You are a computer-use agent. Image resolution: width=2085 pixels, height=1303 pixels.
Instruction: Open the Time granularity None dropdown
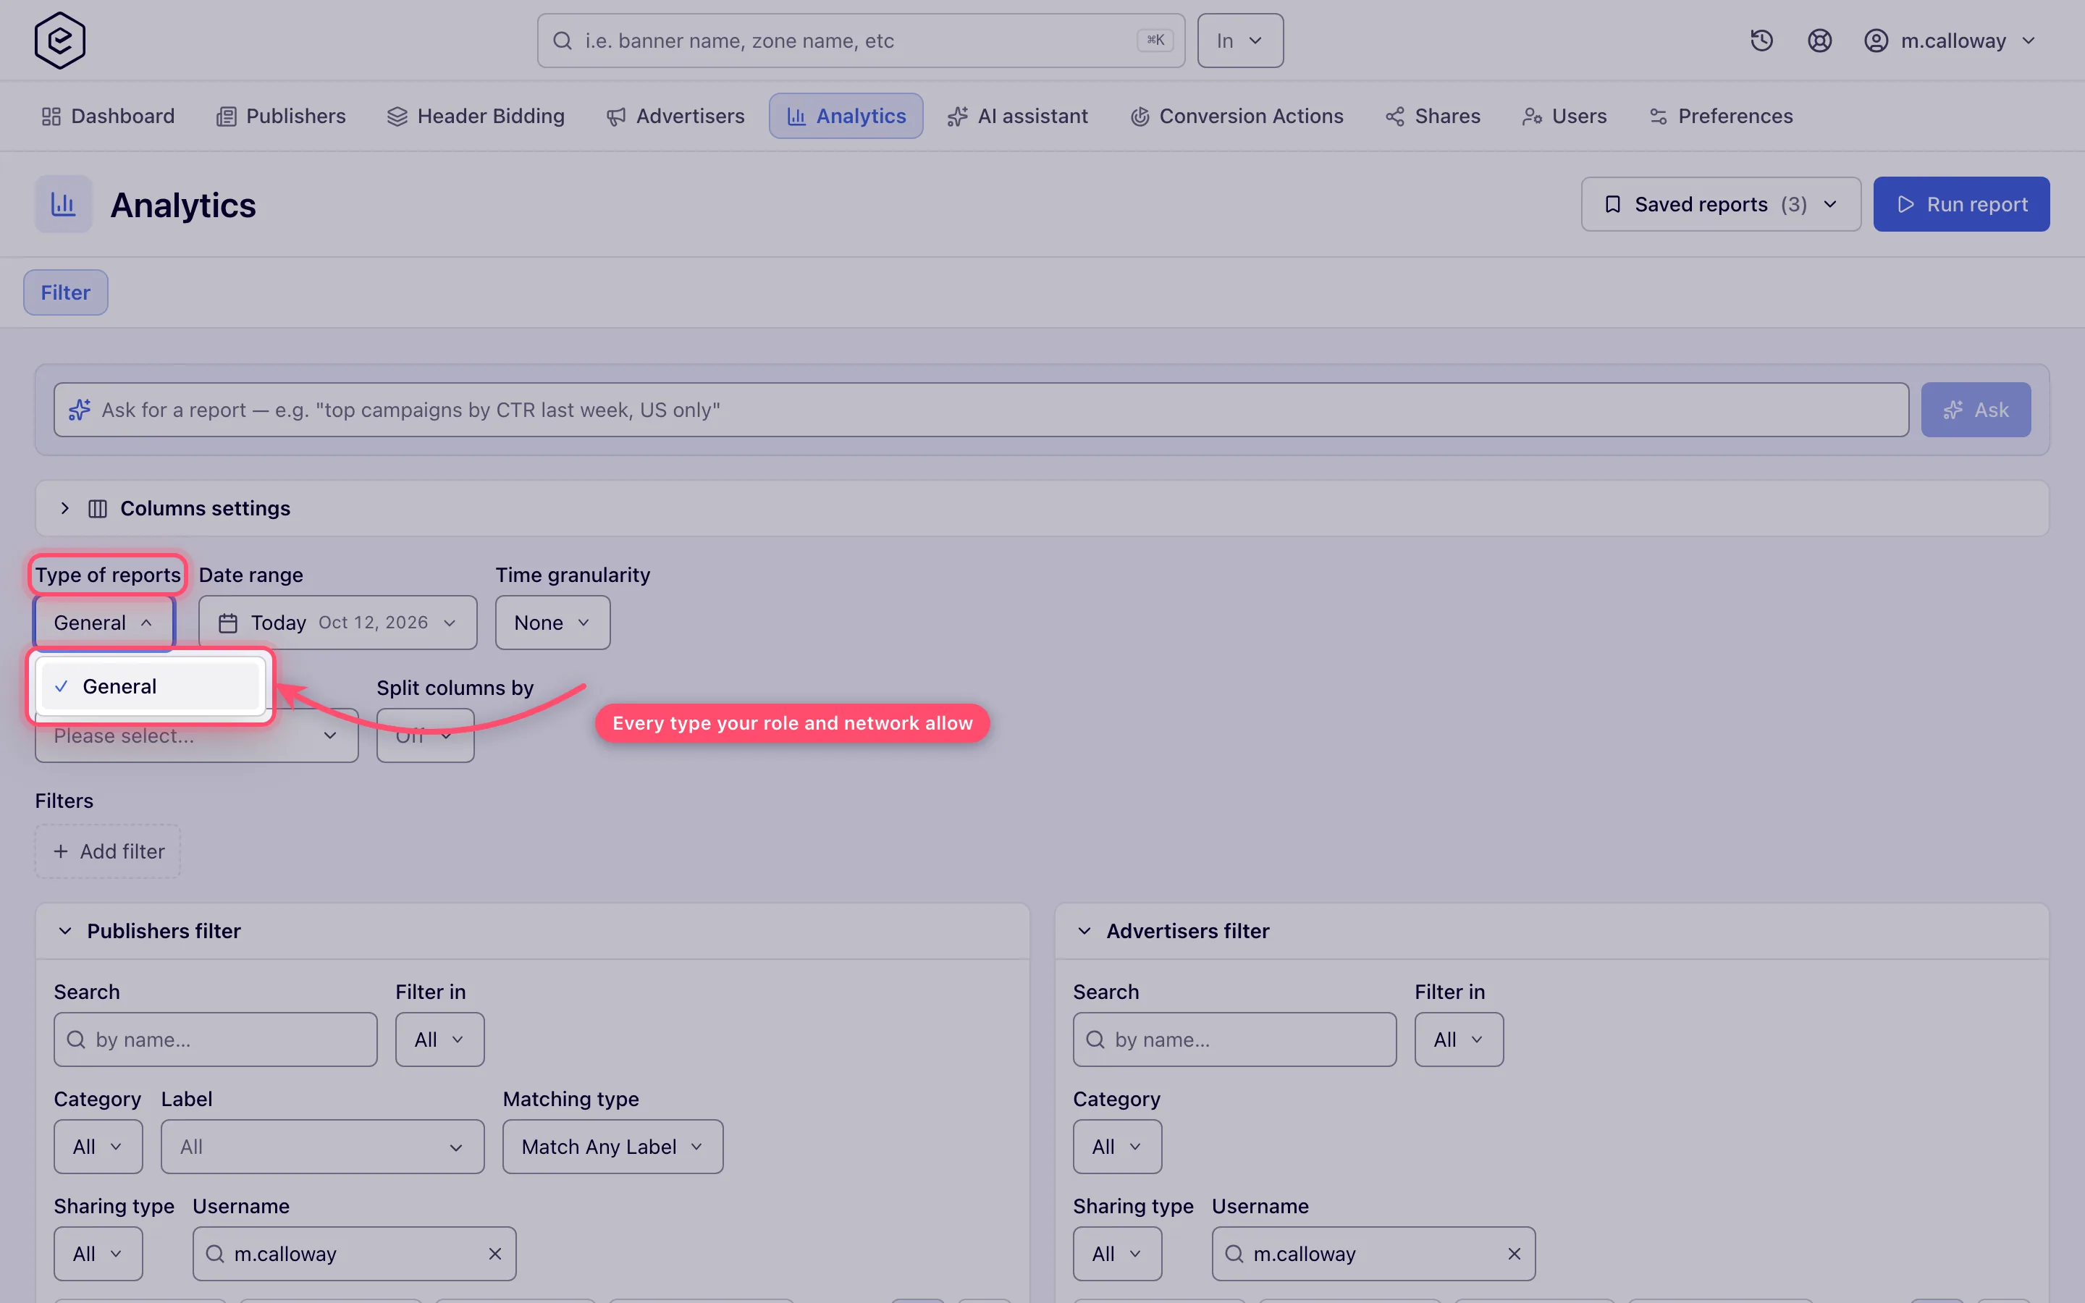(552, 623)
